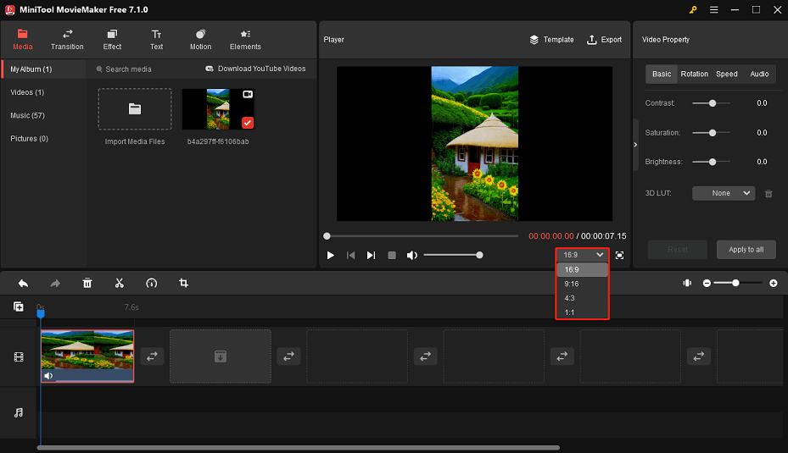Open the 3D LUT dropdown
Image resolution: width=788 pixels, height=453 pixels.
pyautogui.click(x=724, y=193)
